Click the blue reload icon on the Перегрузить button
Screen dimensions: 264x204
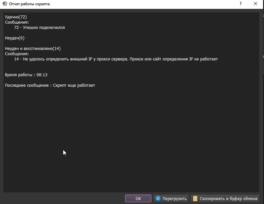[158, 198]
